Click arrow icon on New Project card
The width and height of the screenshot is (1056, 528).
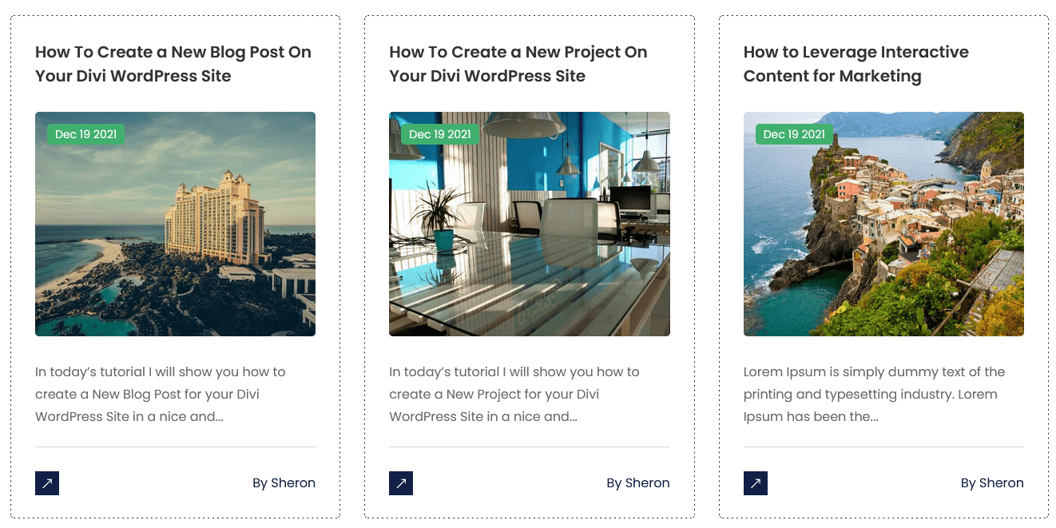tap(401, 483)
